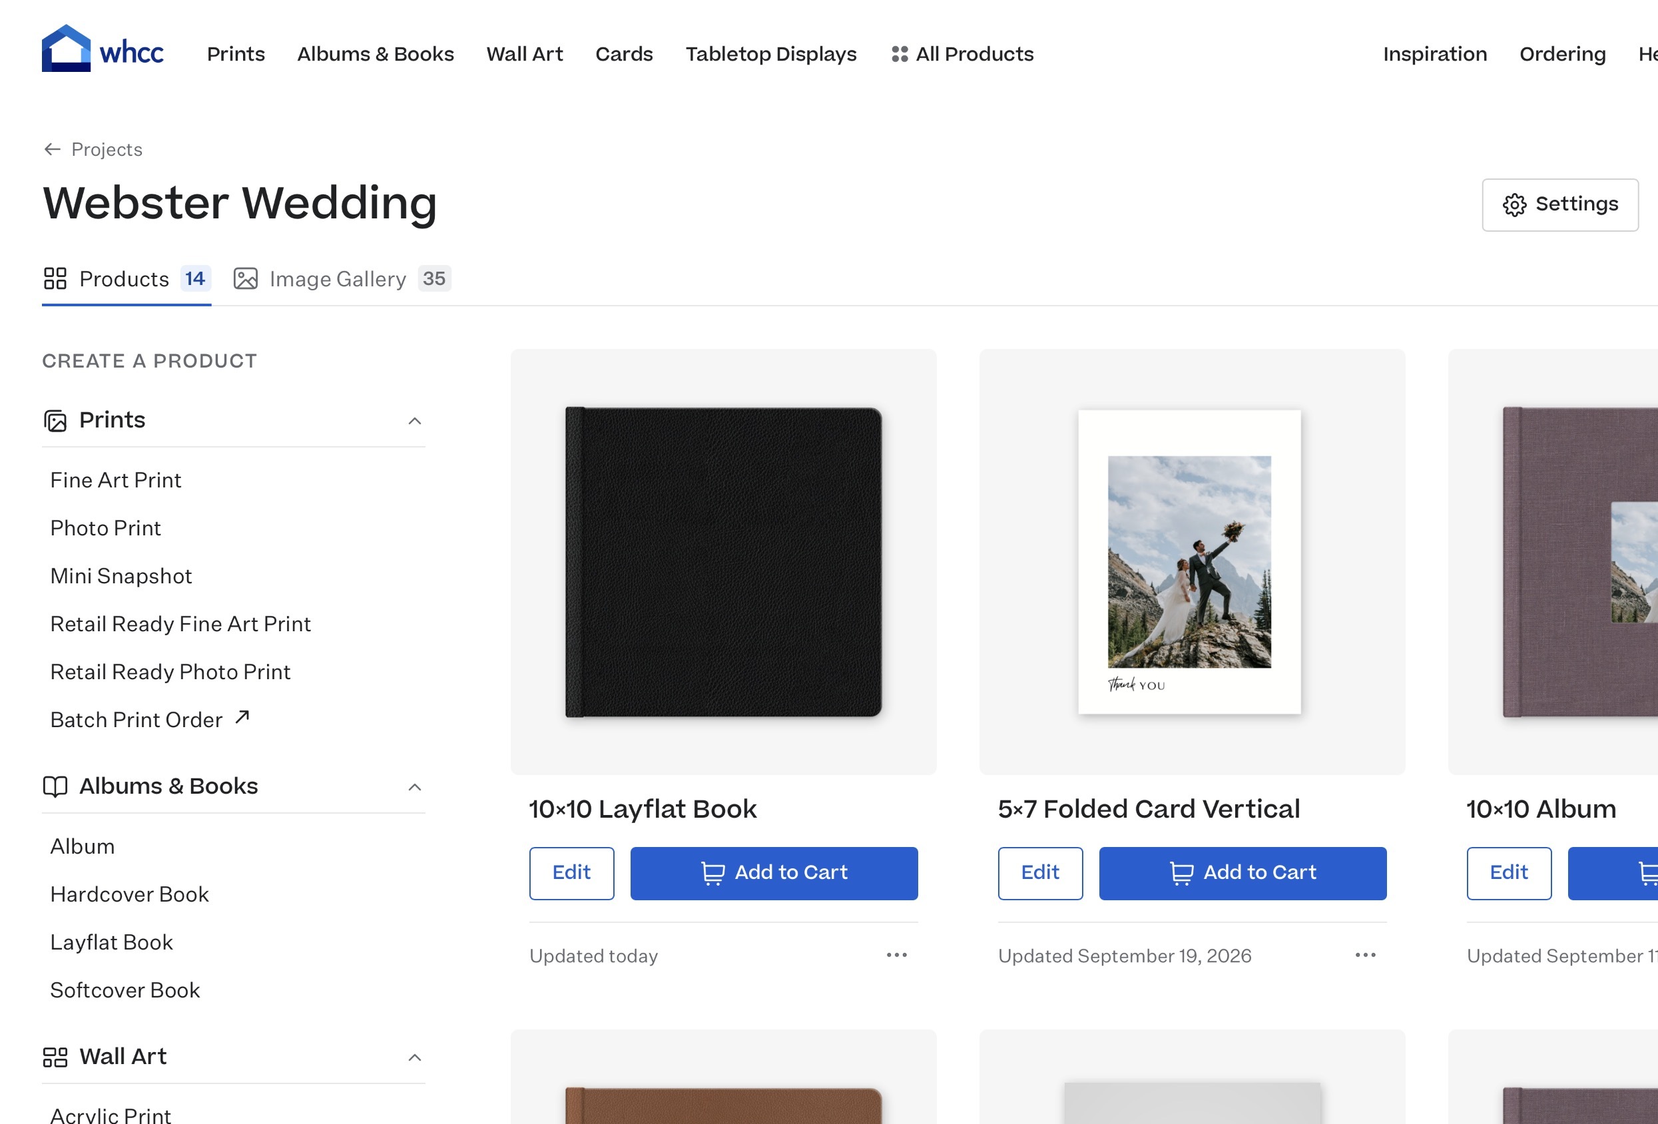The image size is (1658, 1124).
Task: Click the Image Gallery picture icon
Action: point(246,279)
